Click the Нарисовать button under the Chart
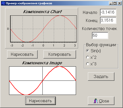Viewport: 123px width, 108px height. tap(22, 54)
